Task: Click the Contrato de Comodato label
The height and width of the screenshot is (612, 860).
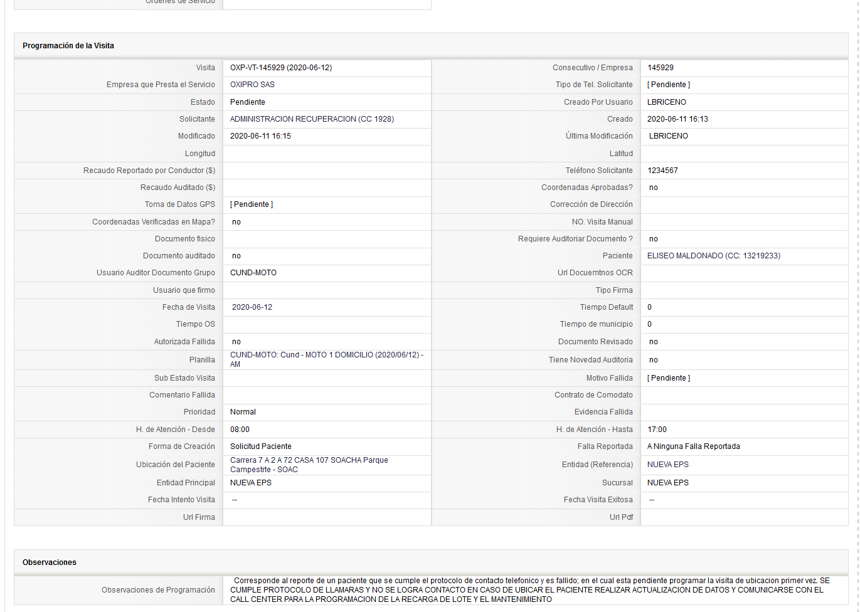Action: [593, 395]
